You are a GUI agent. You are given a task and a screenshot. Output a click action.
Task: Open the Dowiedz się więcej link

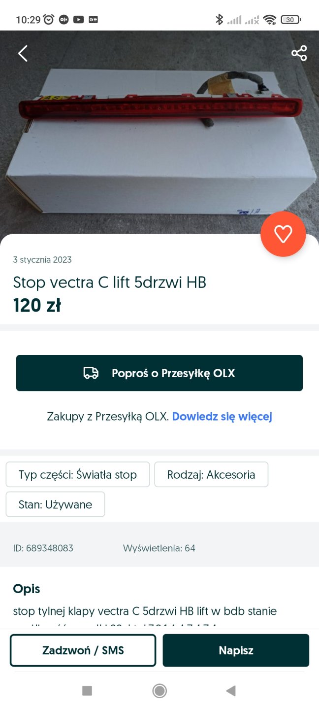(222, 417)
